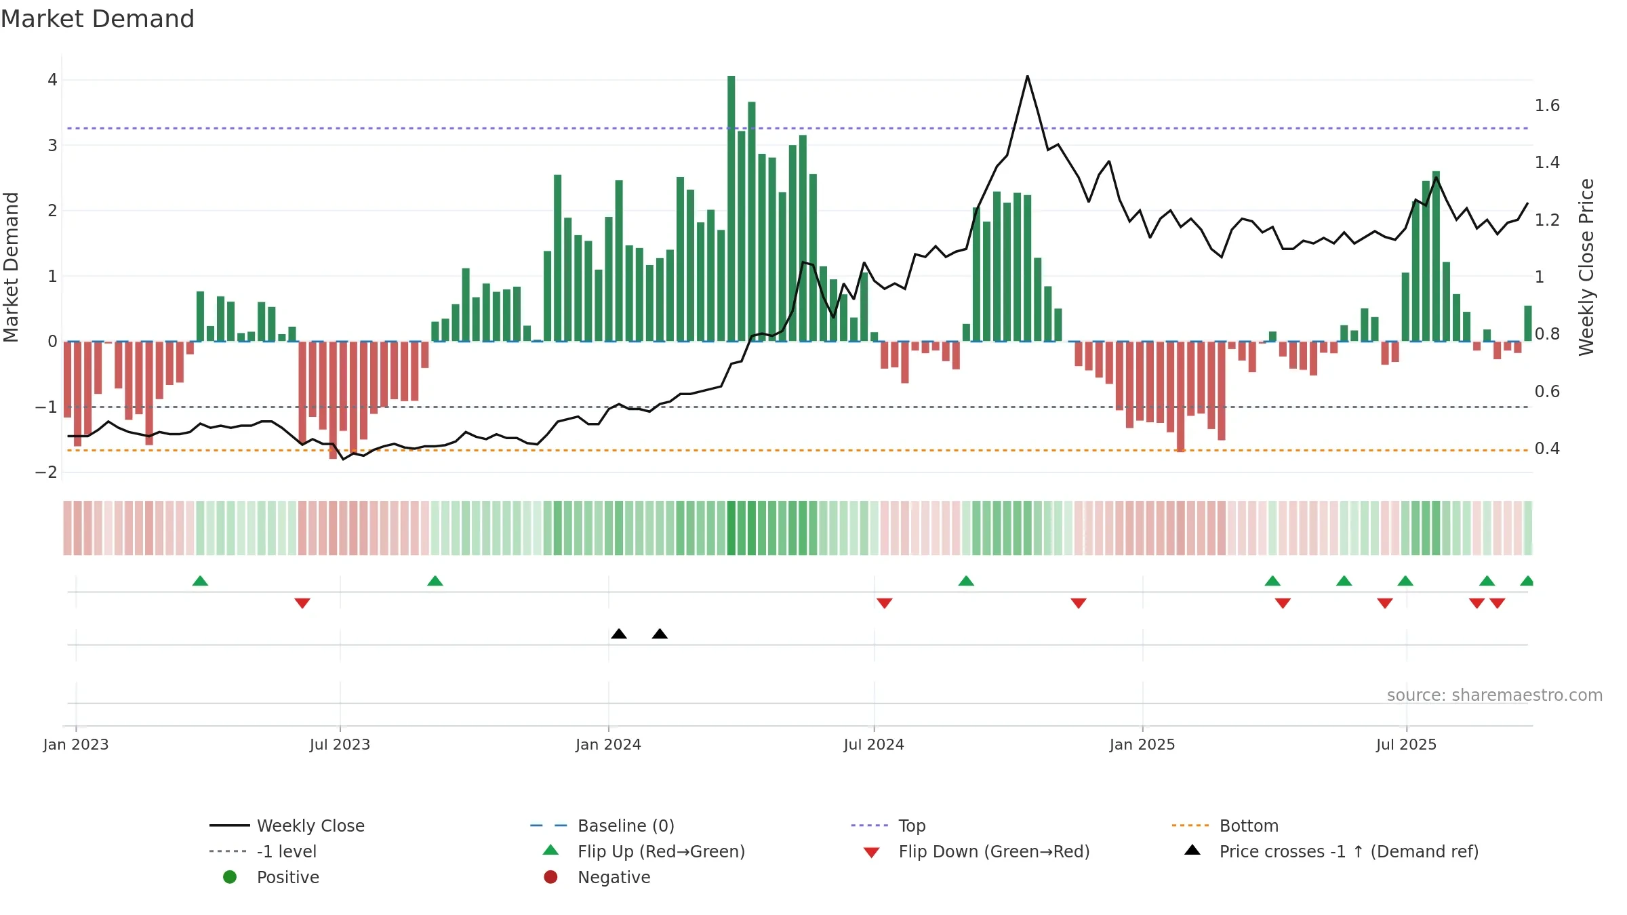This screenshot has width=1627, height=915.
Task: Click the lowest red bar crossing the Bottom line near Jan 2025
Action: (1181, 396)
